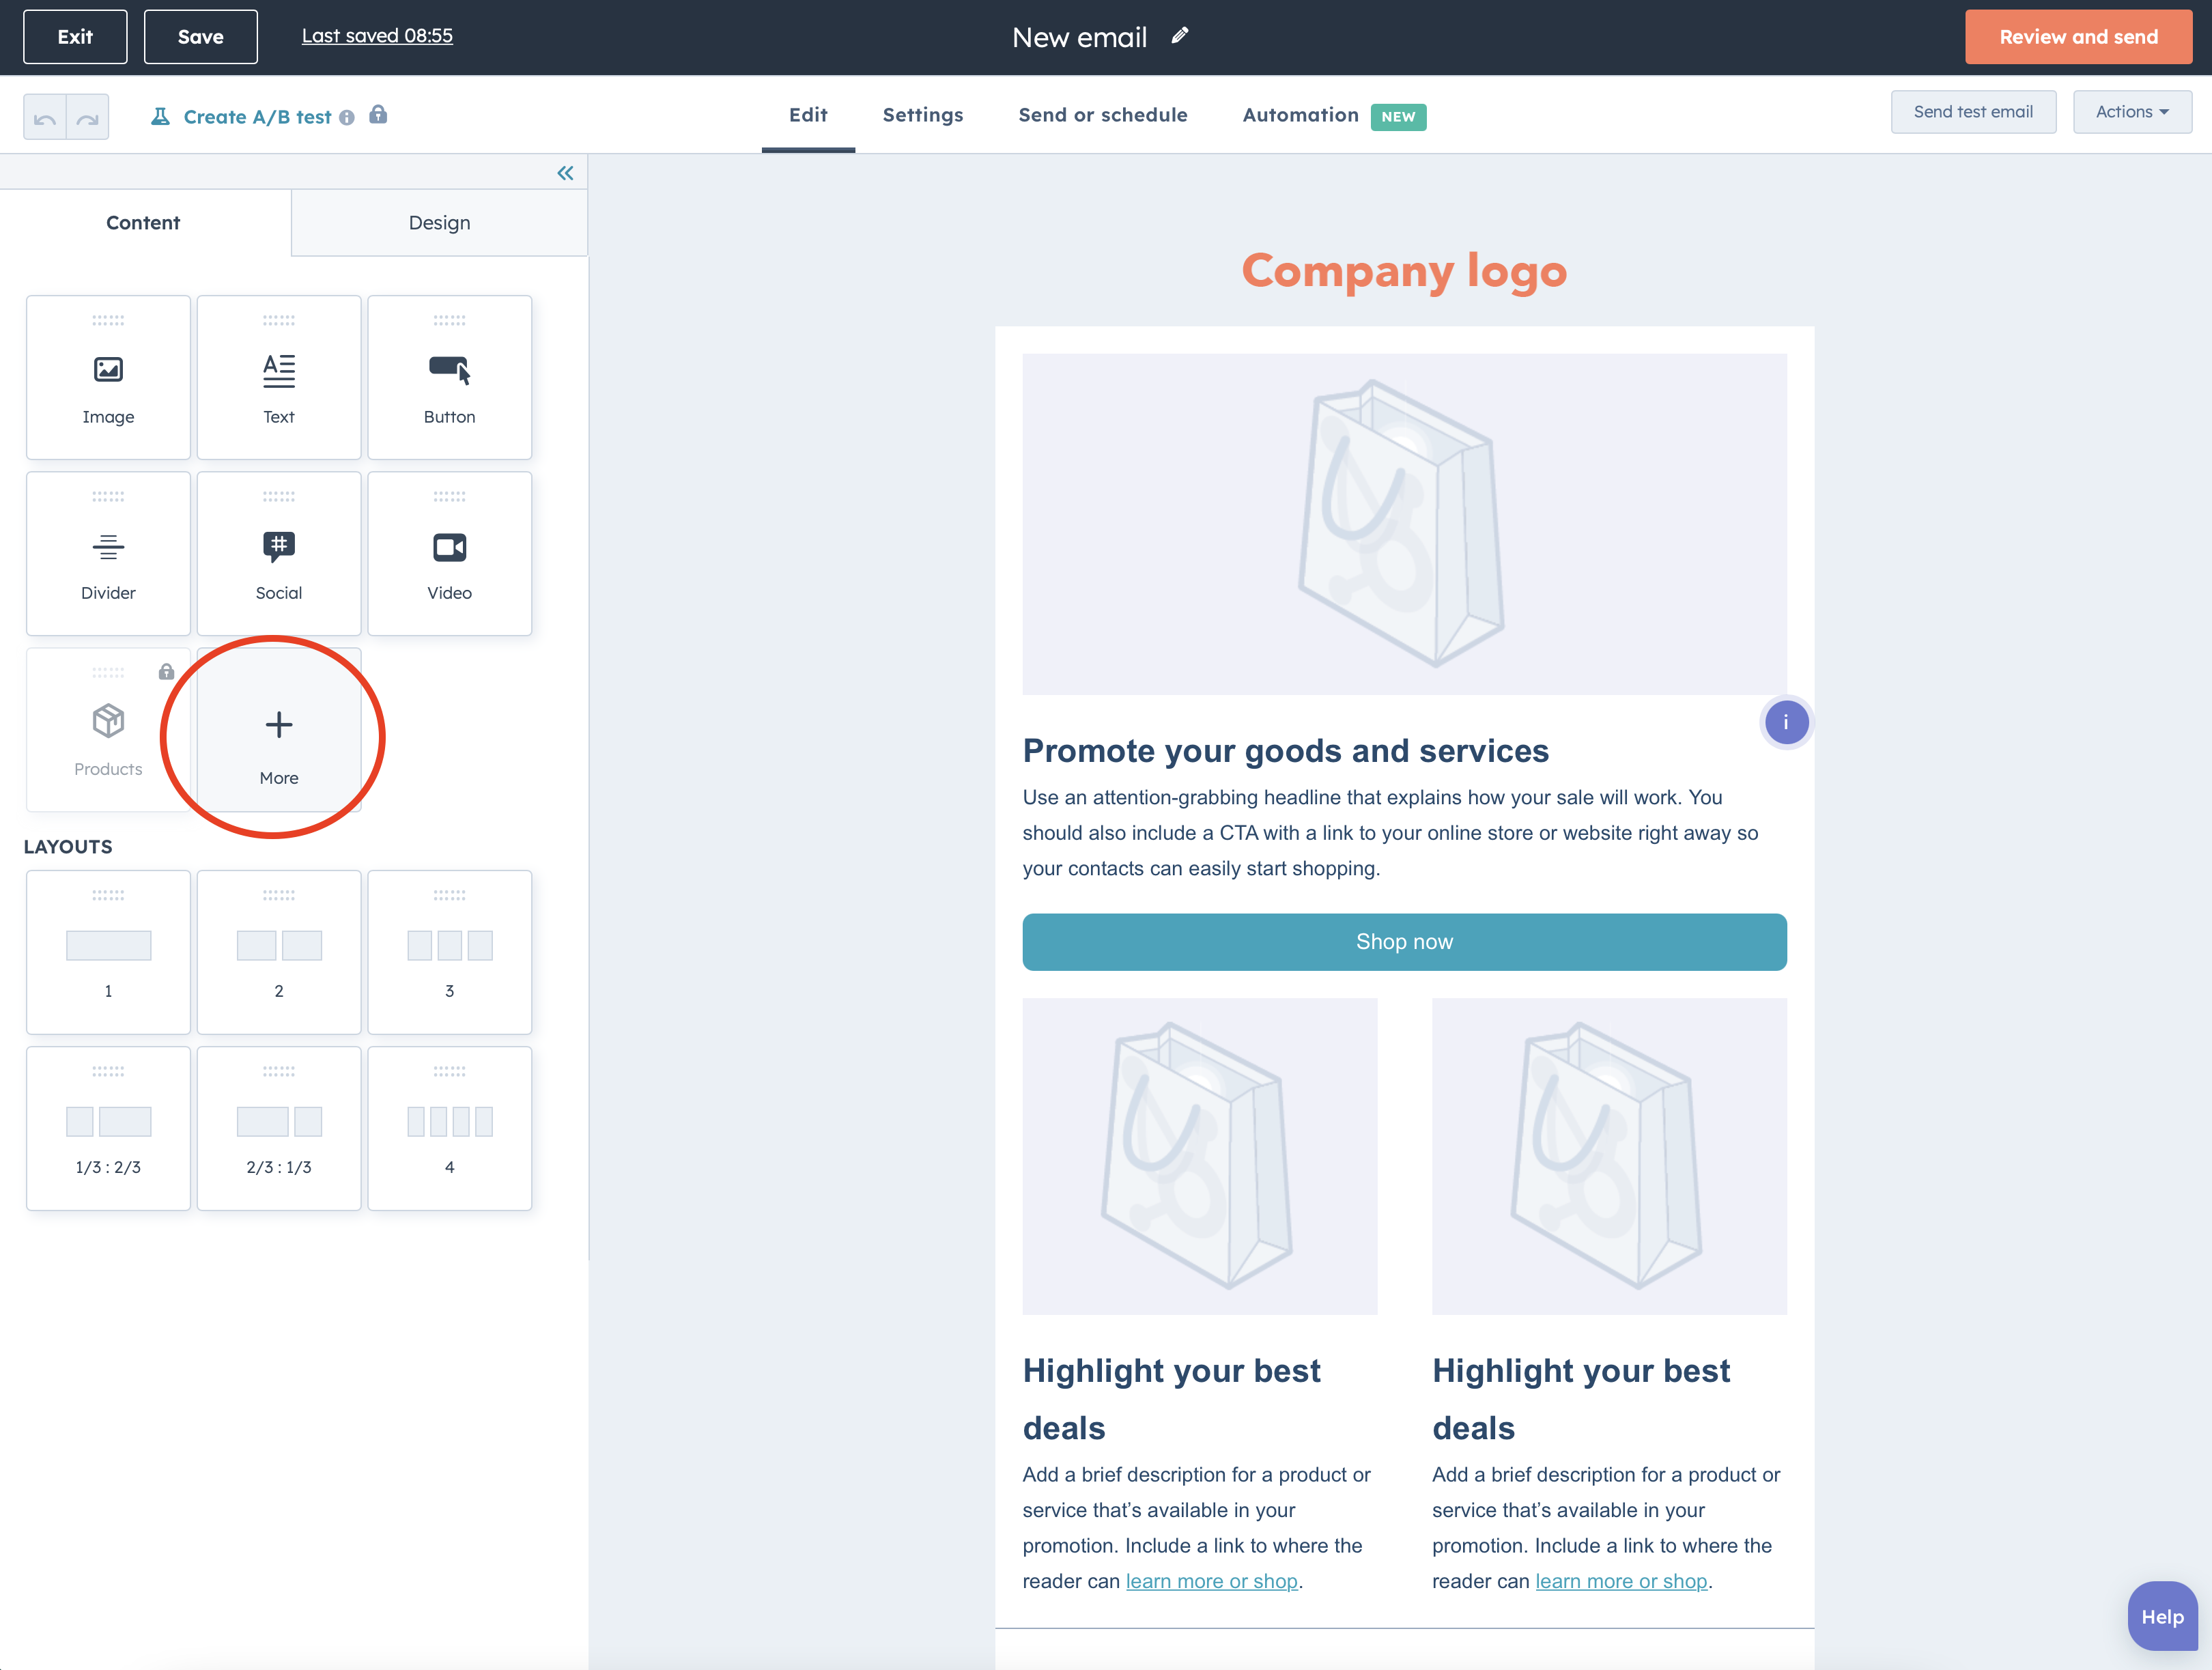Select the Social module icon
This screenshot has height=1670, width=2212.
coord(278,546)
